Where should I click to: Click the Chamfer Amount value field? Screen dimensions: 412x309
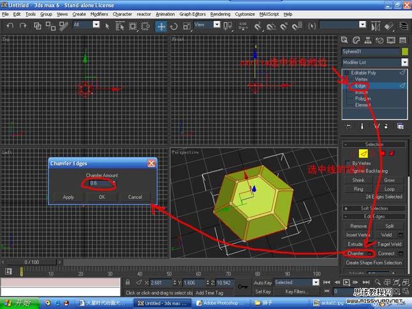[100, 183]
